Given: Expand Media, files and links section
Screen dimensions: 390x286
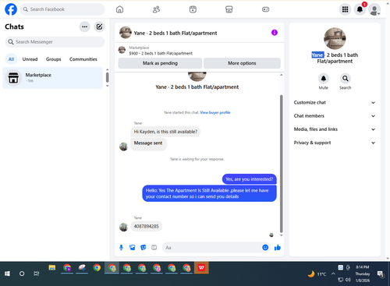Looking at the screenshot, I should 335,129.
